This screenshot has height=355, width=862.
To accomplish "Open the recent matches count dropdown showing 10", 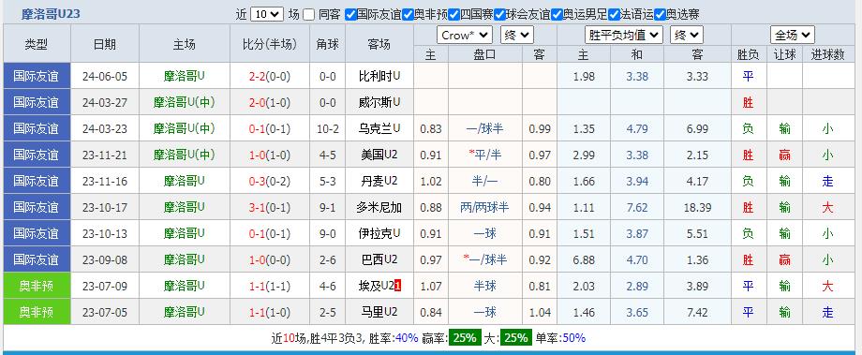I will tap(267, 14).
